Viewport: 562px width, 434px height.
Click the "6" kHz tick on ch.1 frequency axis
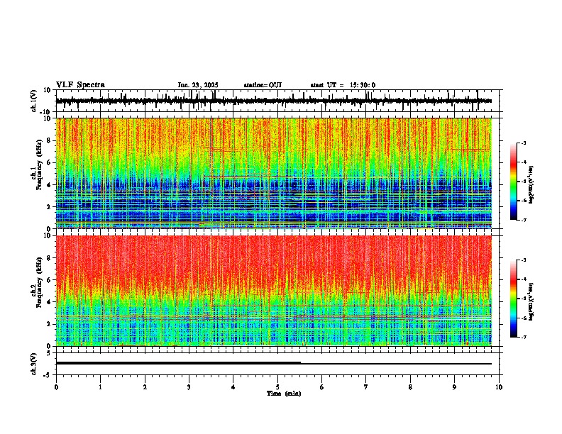click(x=49, y=162)
